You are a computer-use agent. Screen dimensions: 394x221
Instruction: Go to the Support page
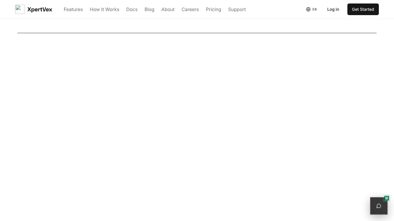pyautogui.click(x=237, y=9)
